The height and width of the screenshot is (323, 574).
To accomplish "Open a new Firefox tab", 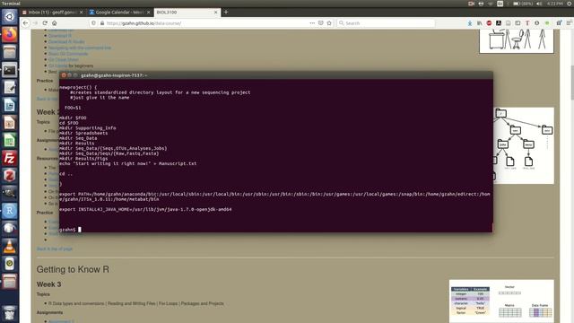I will pos(226,12).
